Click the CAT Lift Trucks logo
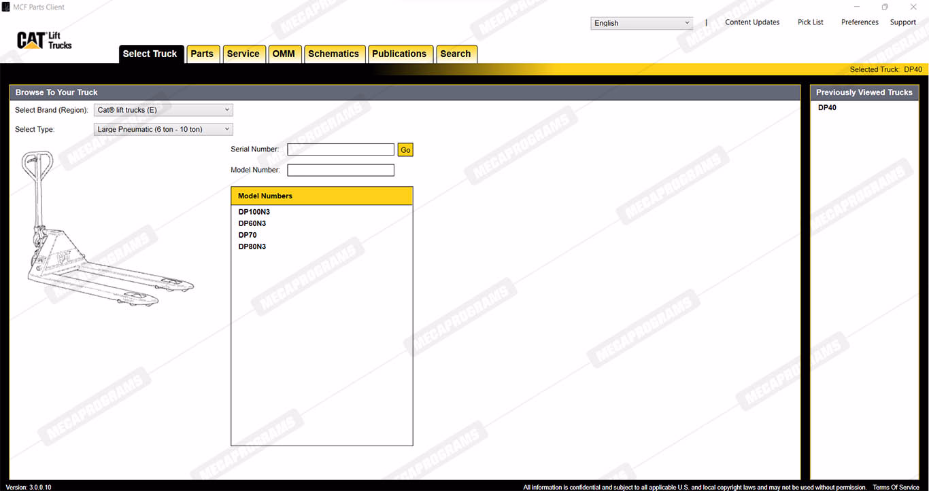Viewport: 929px width, 491px height. pyautogui.click(x=44, y=40)
